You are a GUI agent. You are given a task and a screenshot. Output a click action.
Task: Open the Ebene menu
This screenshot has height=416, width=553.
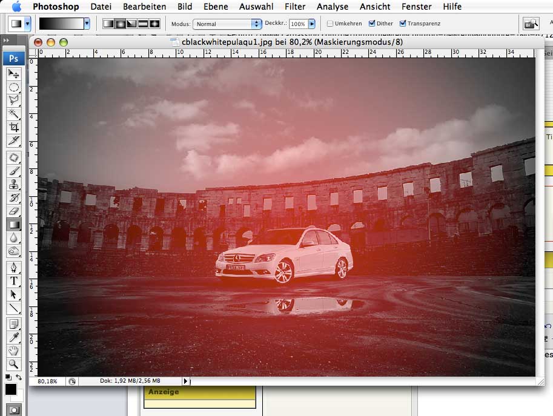click(216, 7)
